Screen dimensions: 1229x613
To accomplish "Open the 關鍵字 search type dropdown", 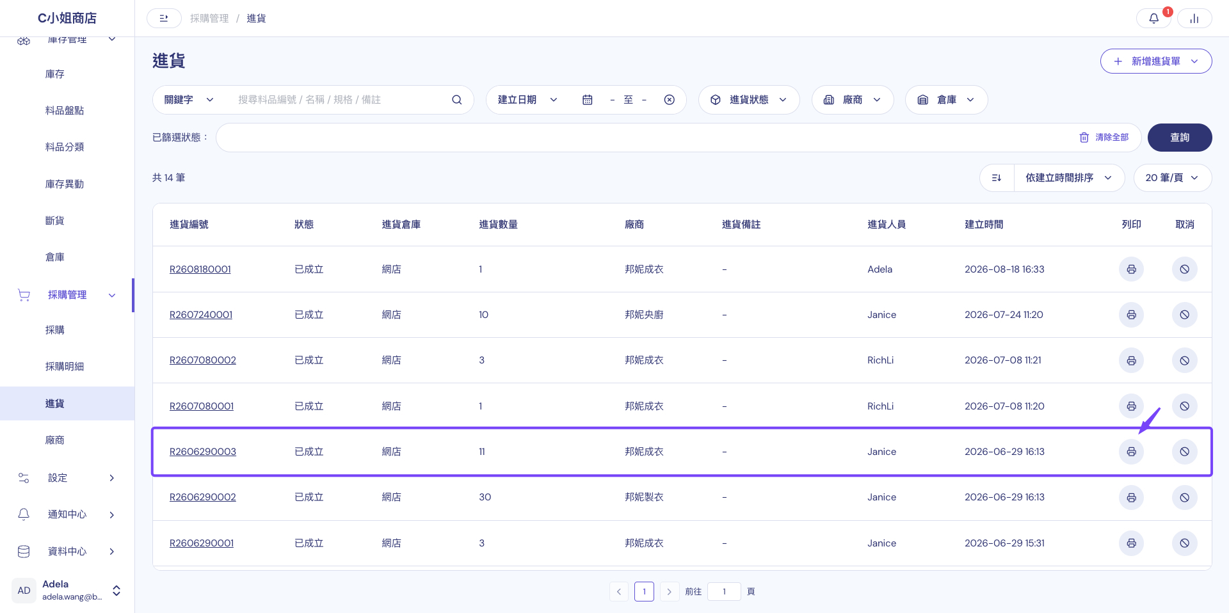I will tap(189, 100).
